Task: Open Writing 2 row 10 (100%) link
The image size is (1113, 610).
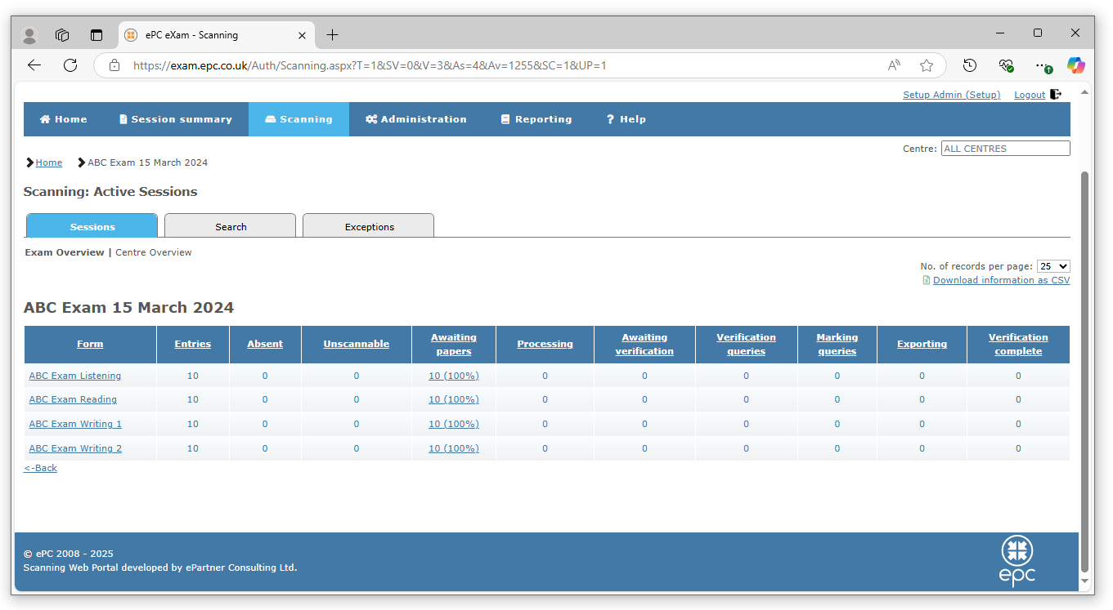Action: point(454,448)
